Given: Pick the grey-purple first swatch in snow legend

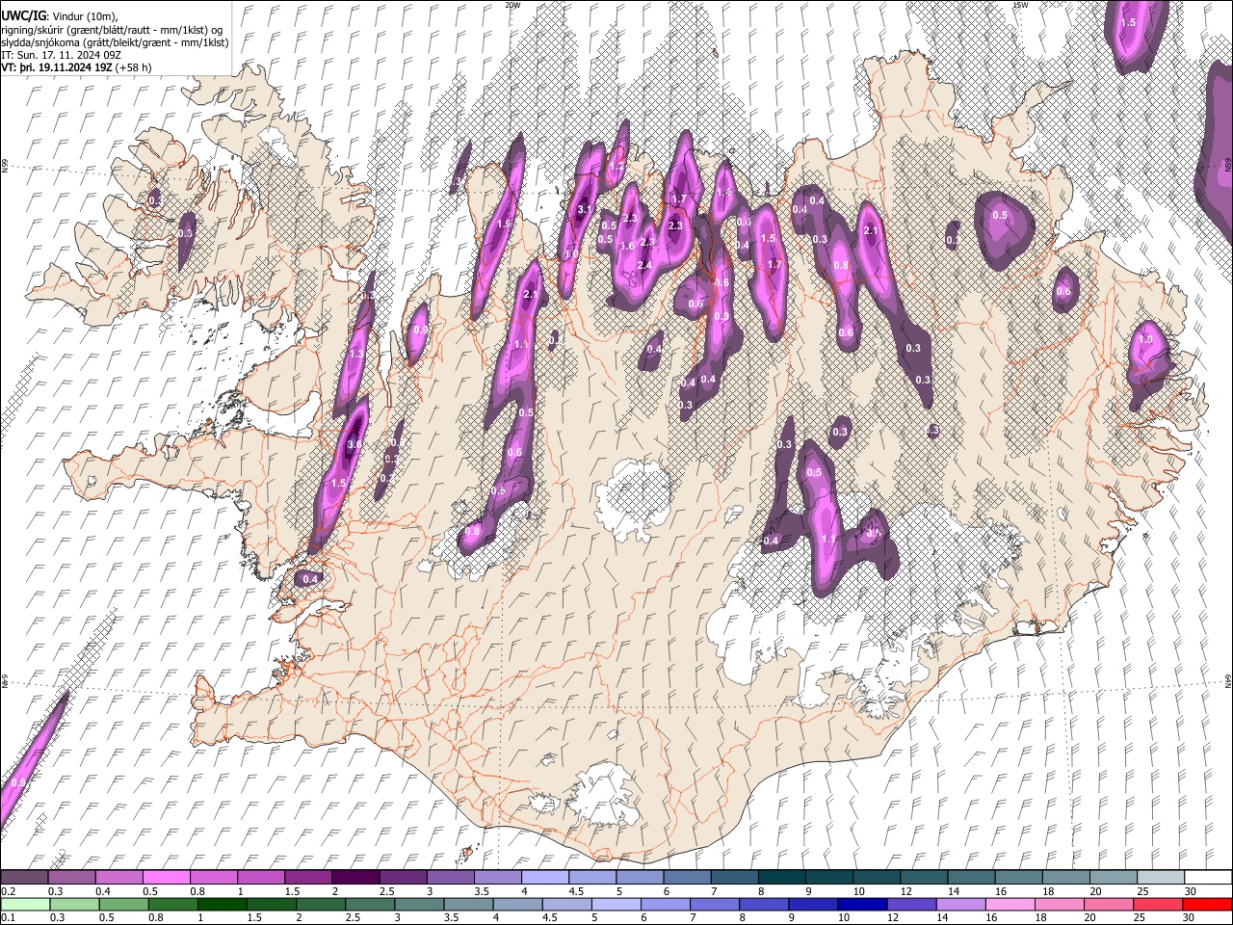Looking at the screenshot, I should pyautogui.click(x=24, y=877).
